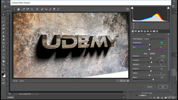
Task: Click the basic panel scroll-down arrow
Action: click(x=169, y=82)
